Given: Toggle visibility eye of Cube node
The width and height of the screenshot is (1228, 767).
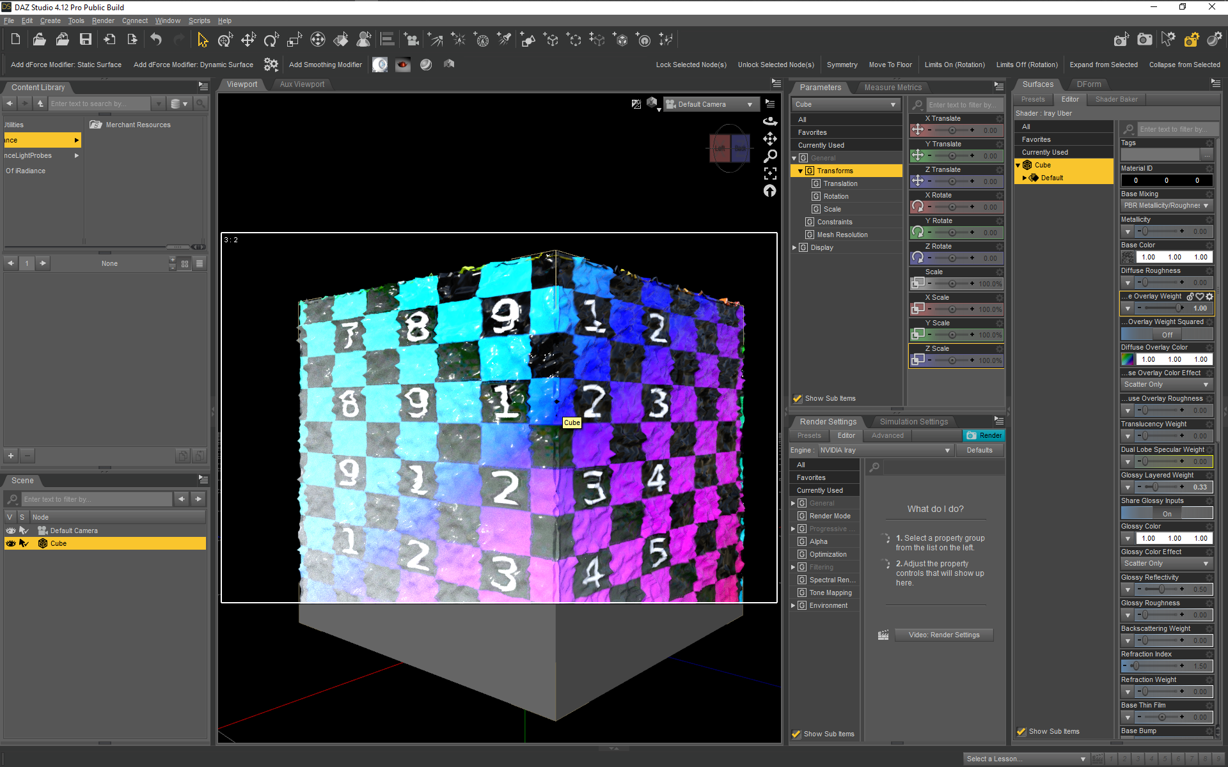Looking at the screenshot, I should click(11, 543).
